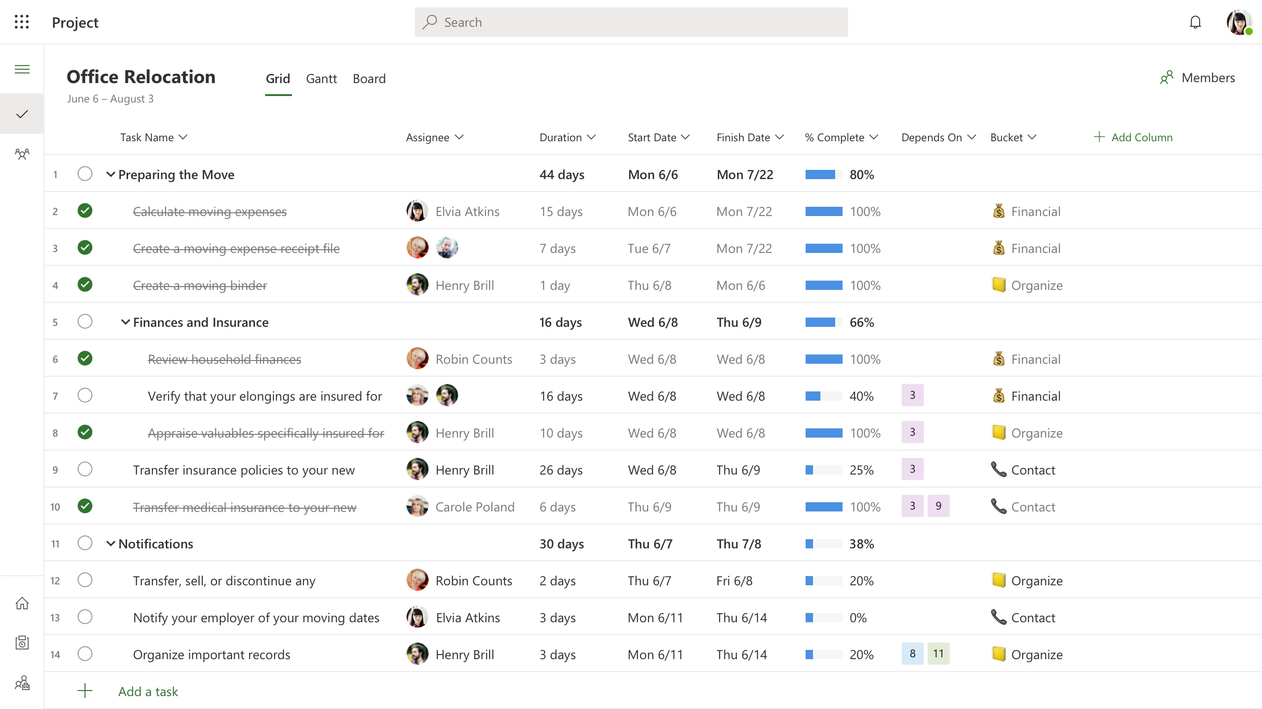The width and height of the screenshot is (1262, 709).
Task: Click dependency badge 11 on row 14
Action: tap(938, 654)
